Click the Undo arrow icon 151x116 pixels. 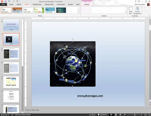coord(9,1)
